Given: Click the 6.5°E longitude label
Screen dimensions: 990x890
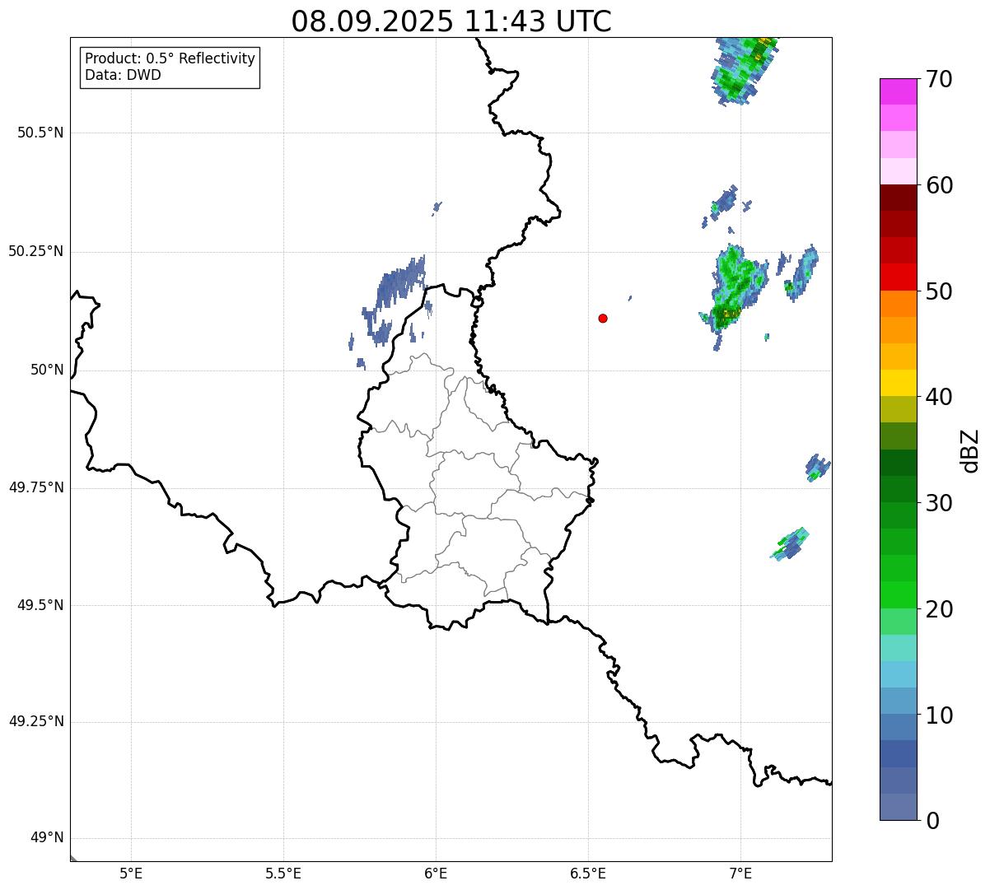Looking at the screenshot, I should tap(588, 874).
